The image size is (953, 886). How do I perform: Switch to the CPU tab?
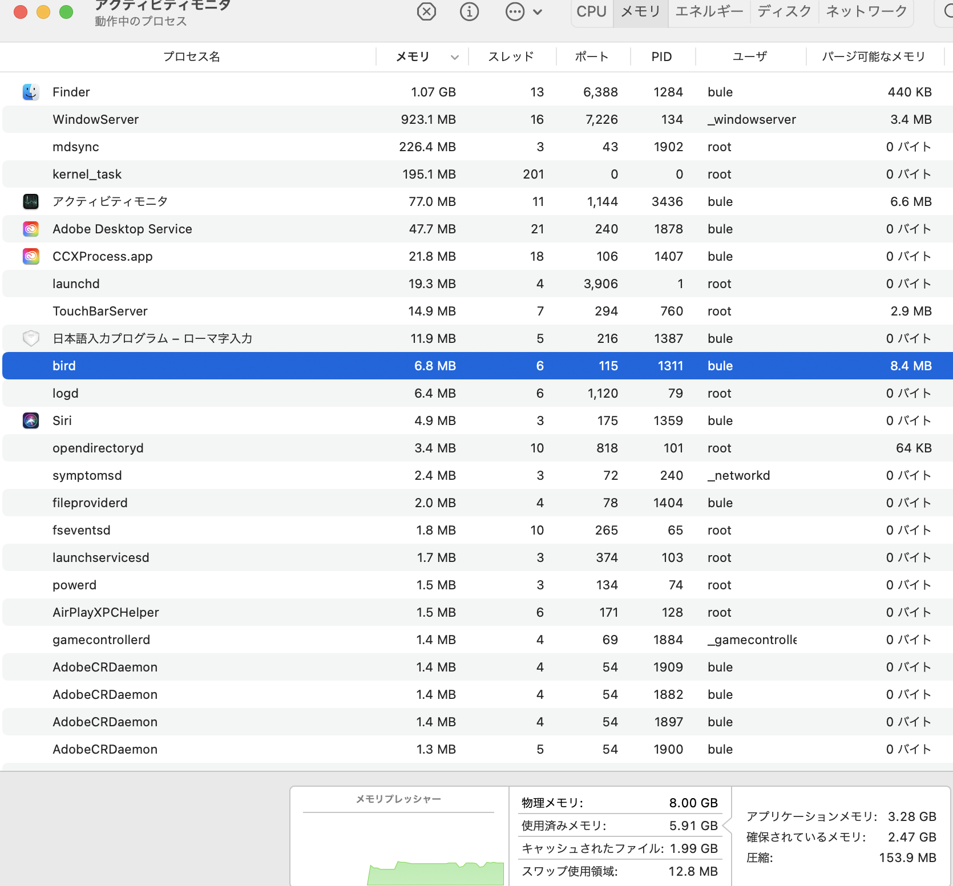[x=591, y=11]
